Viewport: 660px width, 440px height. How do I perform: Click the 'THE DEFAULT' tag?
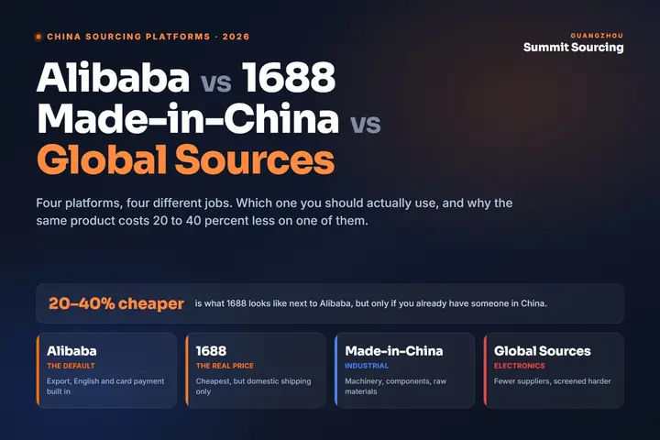coord(71,366)
